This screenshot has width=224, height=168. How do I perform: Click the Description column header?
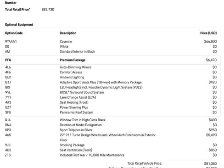[x=68, y=33]
